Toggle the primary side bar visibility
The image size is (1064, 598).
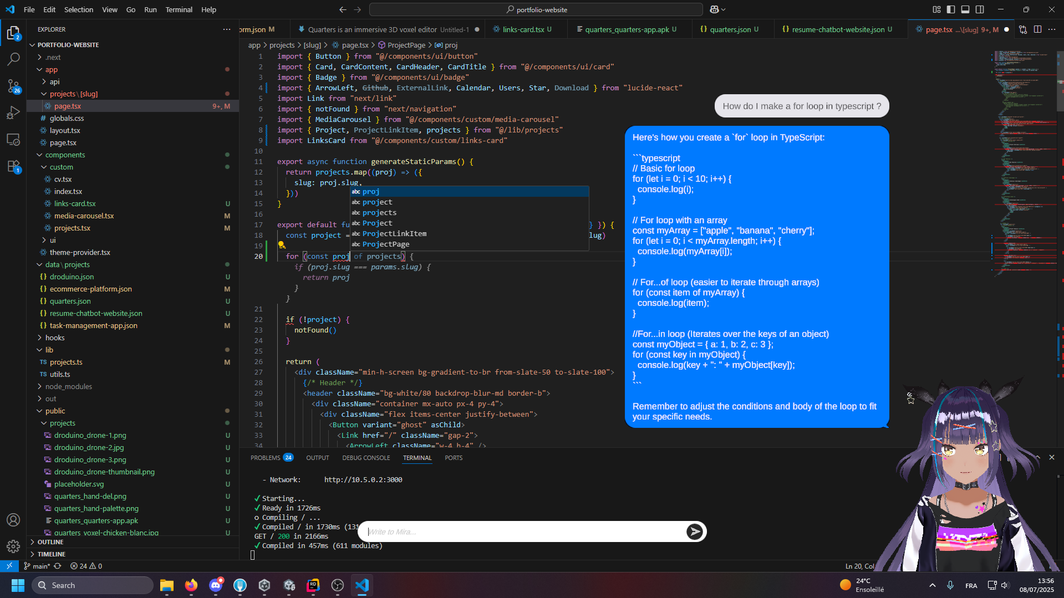[x=950, y=9]
